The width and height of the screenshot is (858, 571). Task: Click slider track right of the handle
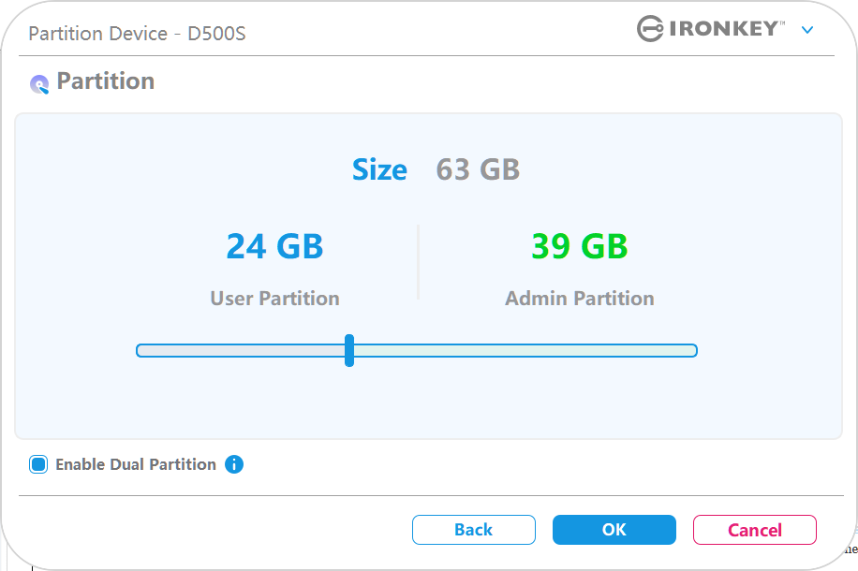coord(525,350)
